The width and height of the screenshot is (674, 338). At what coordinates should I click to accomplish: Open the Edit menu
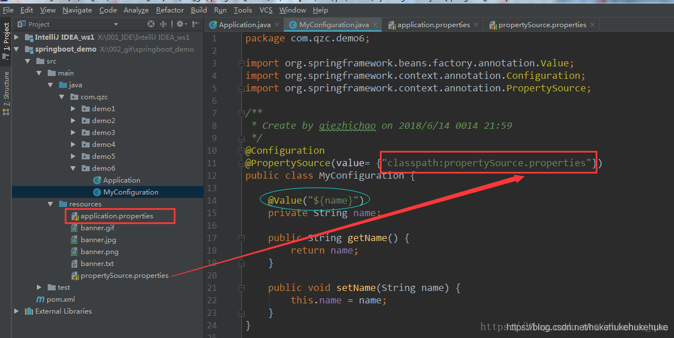click(27, 10)
